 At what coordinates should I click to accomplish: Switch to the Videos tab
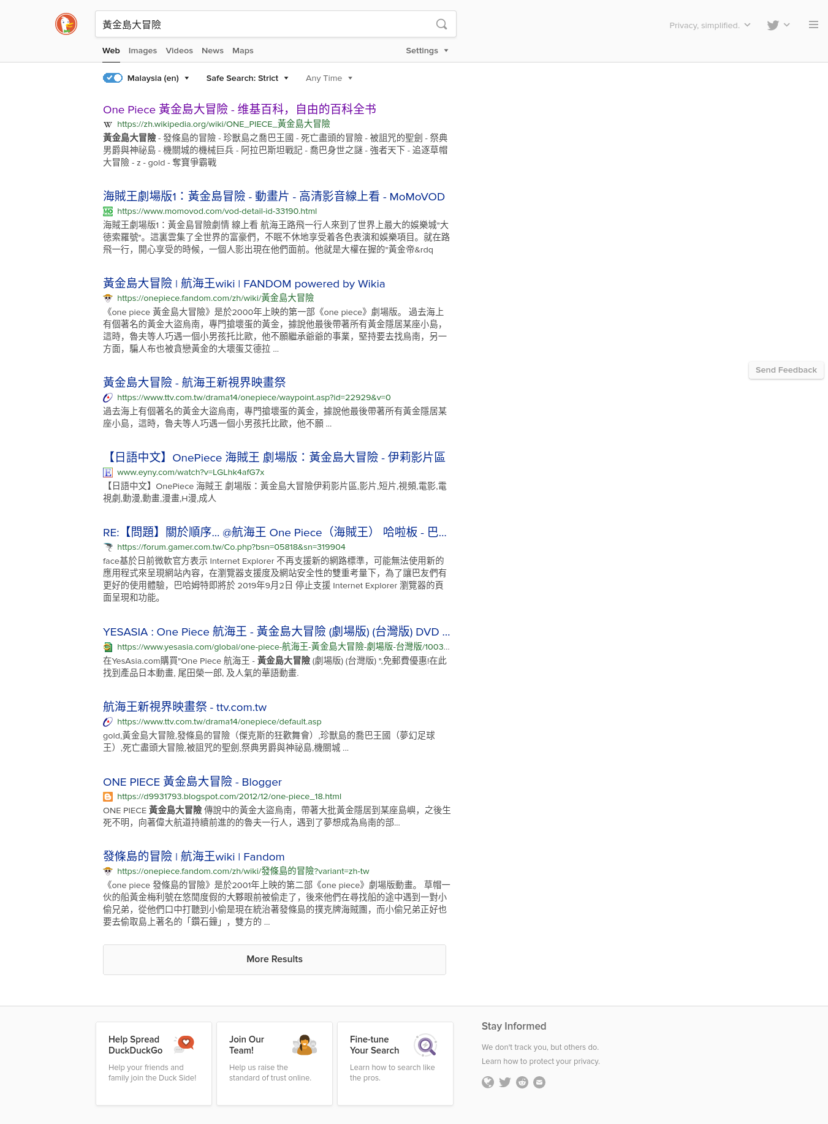coord(180,51)
